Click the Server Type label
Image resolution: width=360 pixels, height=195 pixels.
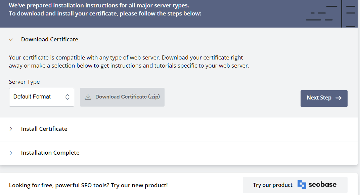[24, 82]
